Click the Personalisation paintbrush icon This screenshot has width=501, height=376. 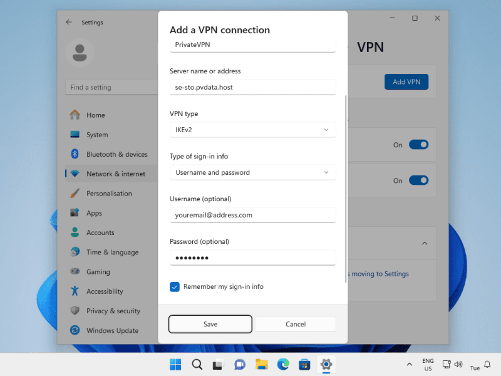click(x=75, y=194)
